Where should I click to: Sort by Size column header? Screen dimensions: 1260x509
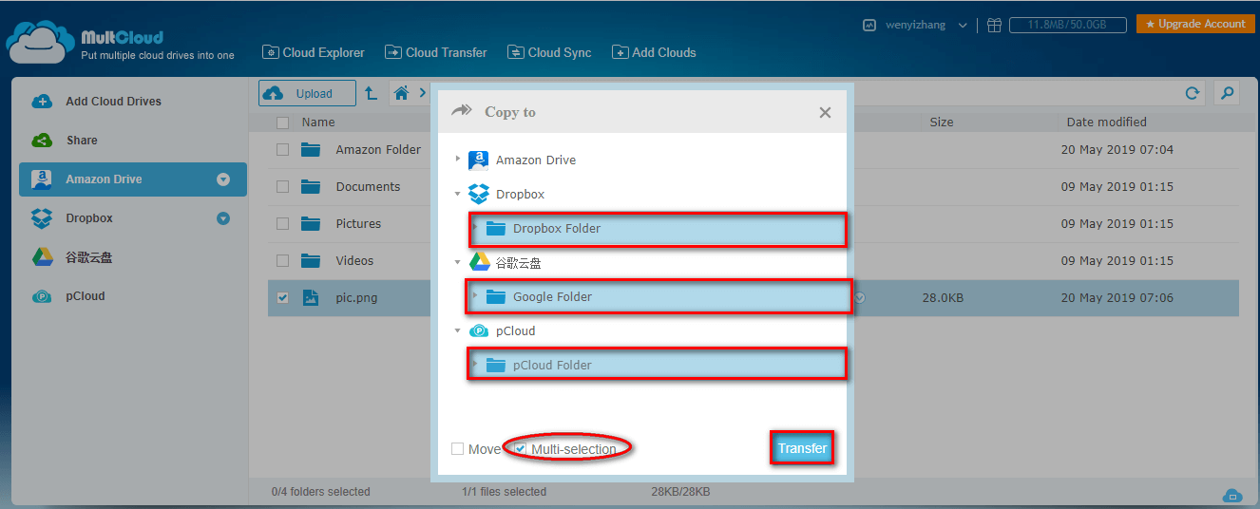tap(941, 122)
